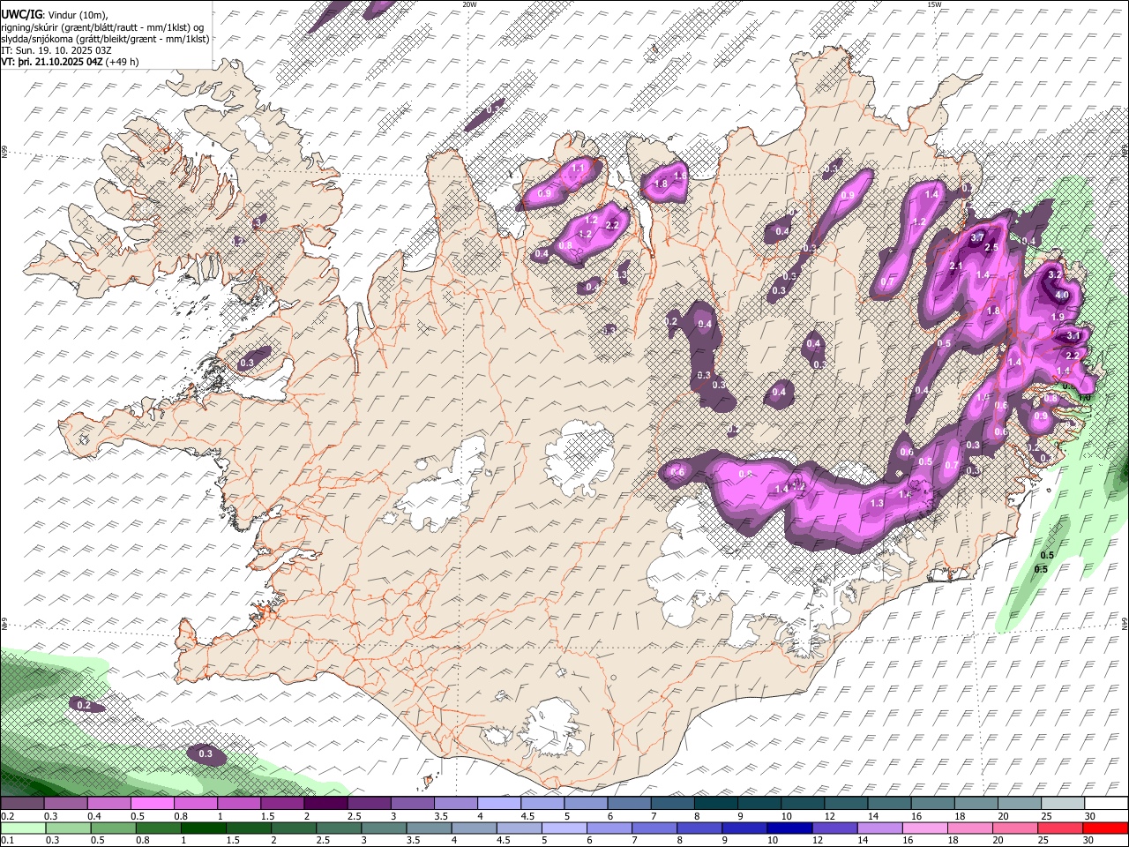Click the top legend row label 0.2

[7, 815]
